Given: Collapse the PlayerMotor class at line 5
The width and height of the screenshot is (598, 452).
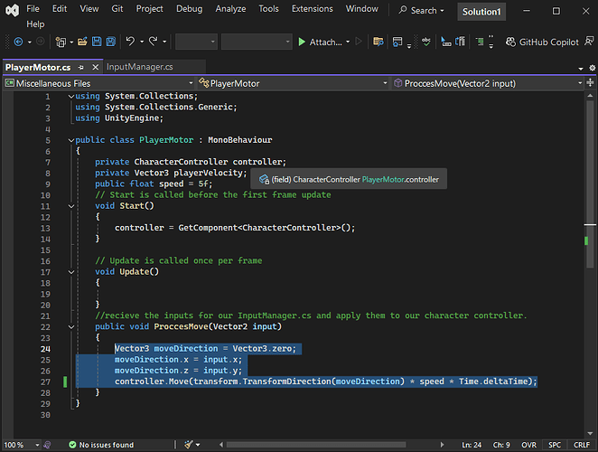Looking at the screenshot, I should tap(71, 140).
